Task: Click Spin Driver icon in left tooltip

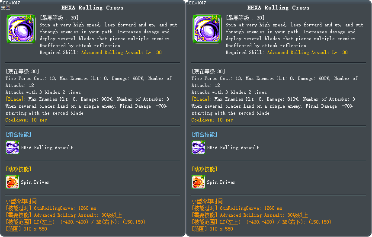Action: [x=12, y=182]
